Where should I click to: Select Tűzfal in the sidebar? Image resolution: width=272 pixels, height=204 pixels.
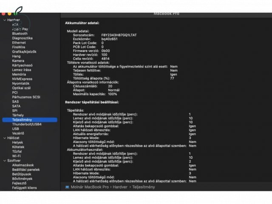[x=17, y=151]
